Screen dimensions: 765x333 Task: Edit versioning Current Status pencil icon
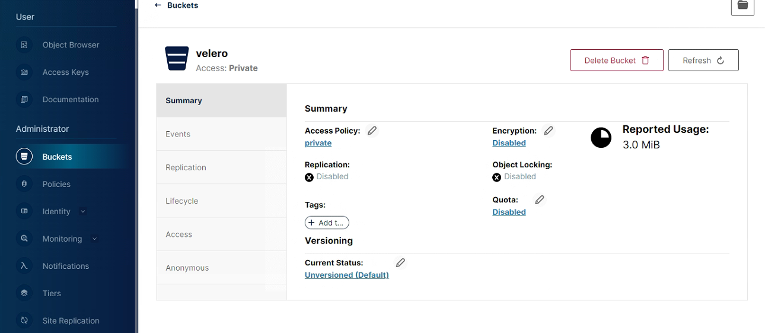(400, 262)
